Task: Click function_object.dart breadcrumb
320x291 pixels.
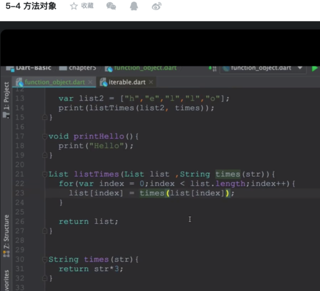Action: [x=145, y=68]
